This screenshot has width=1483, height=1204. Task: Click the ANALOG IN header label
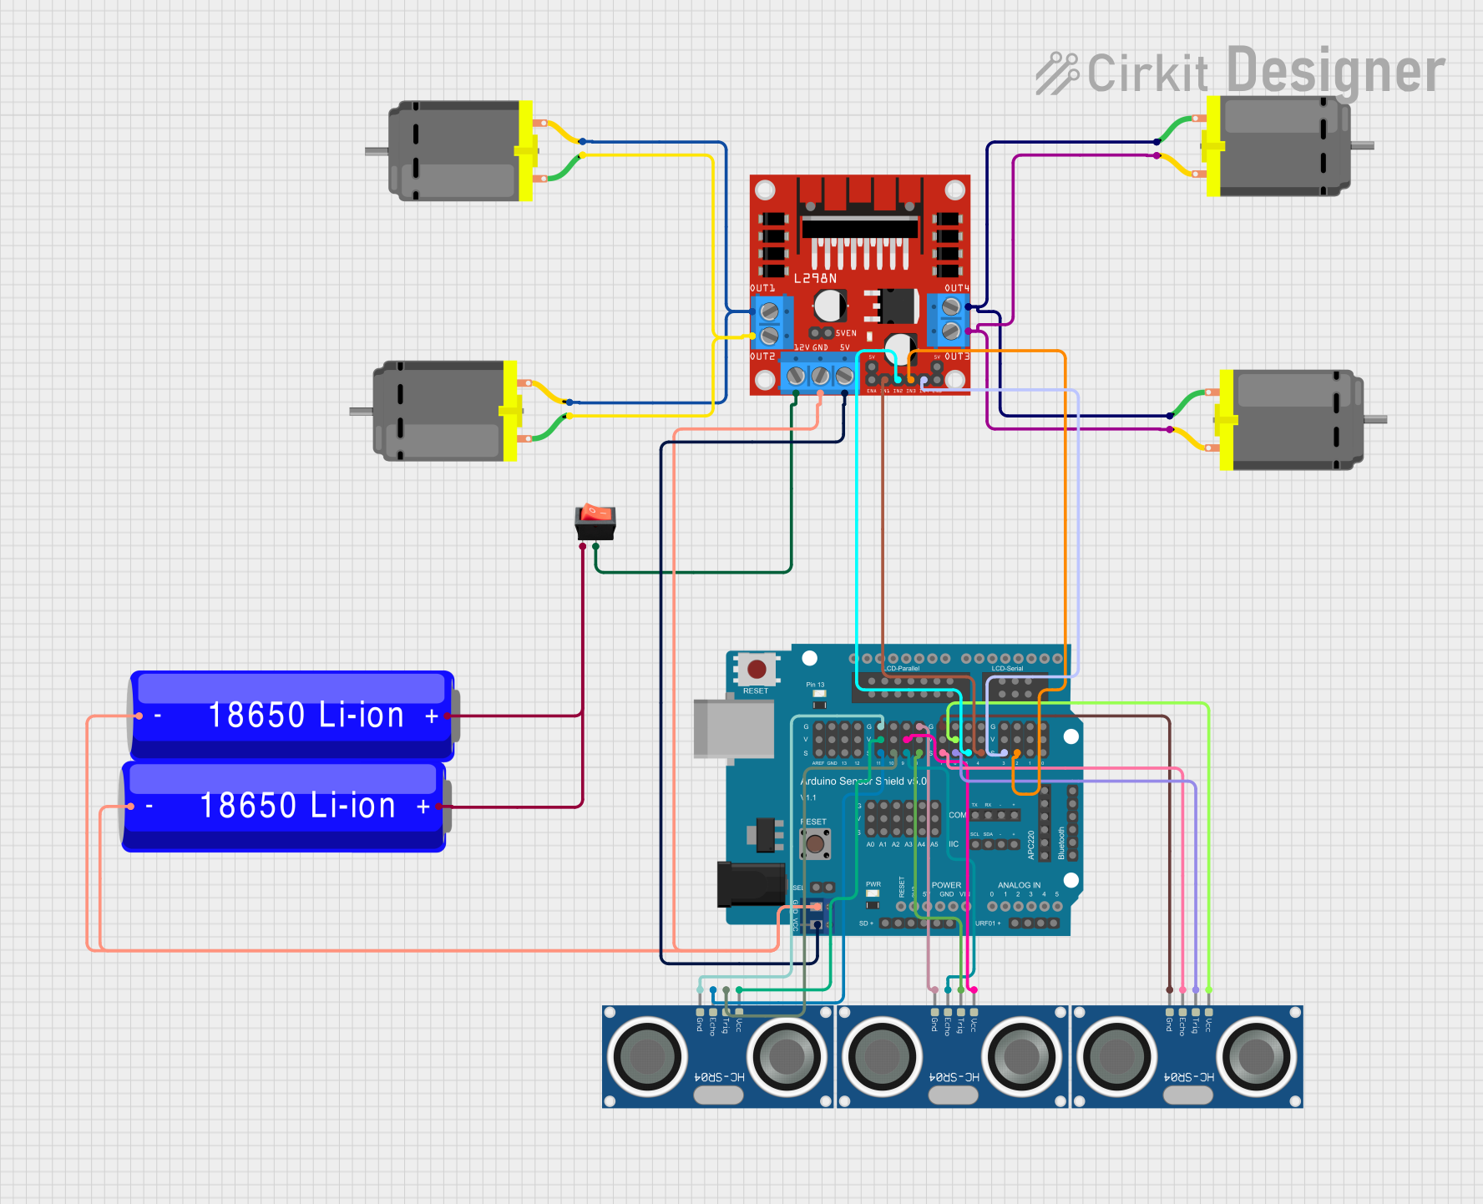coord(1020,885)
